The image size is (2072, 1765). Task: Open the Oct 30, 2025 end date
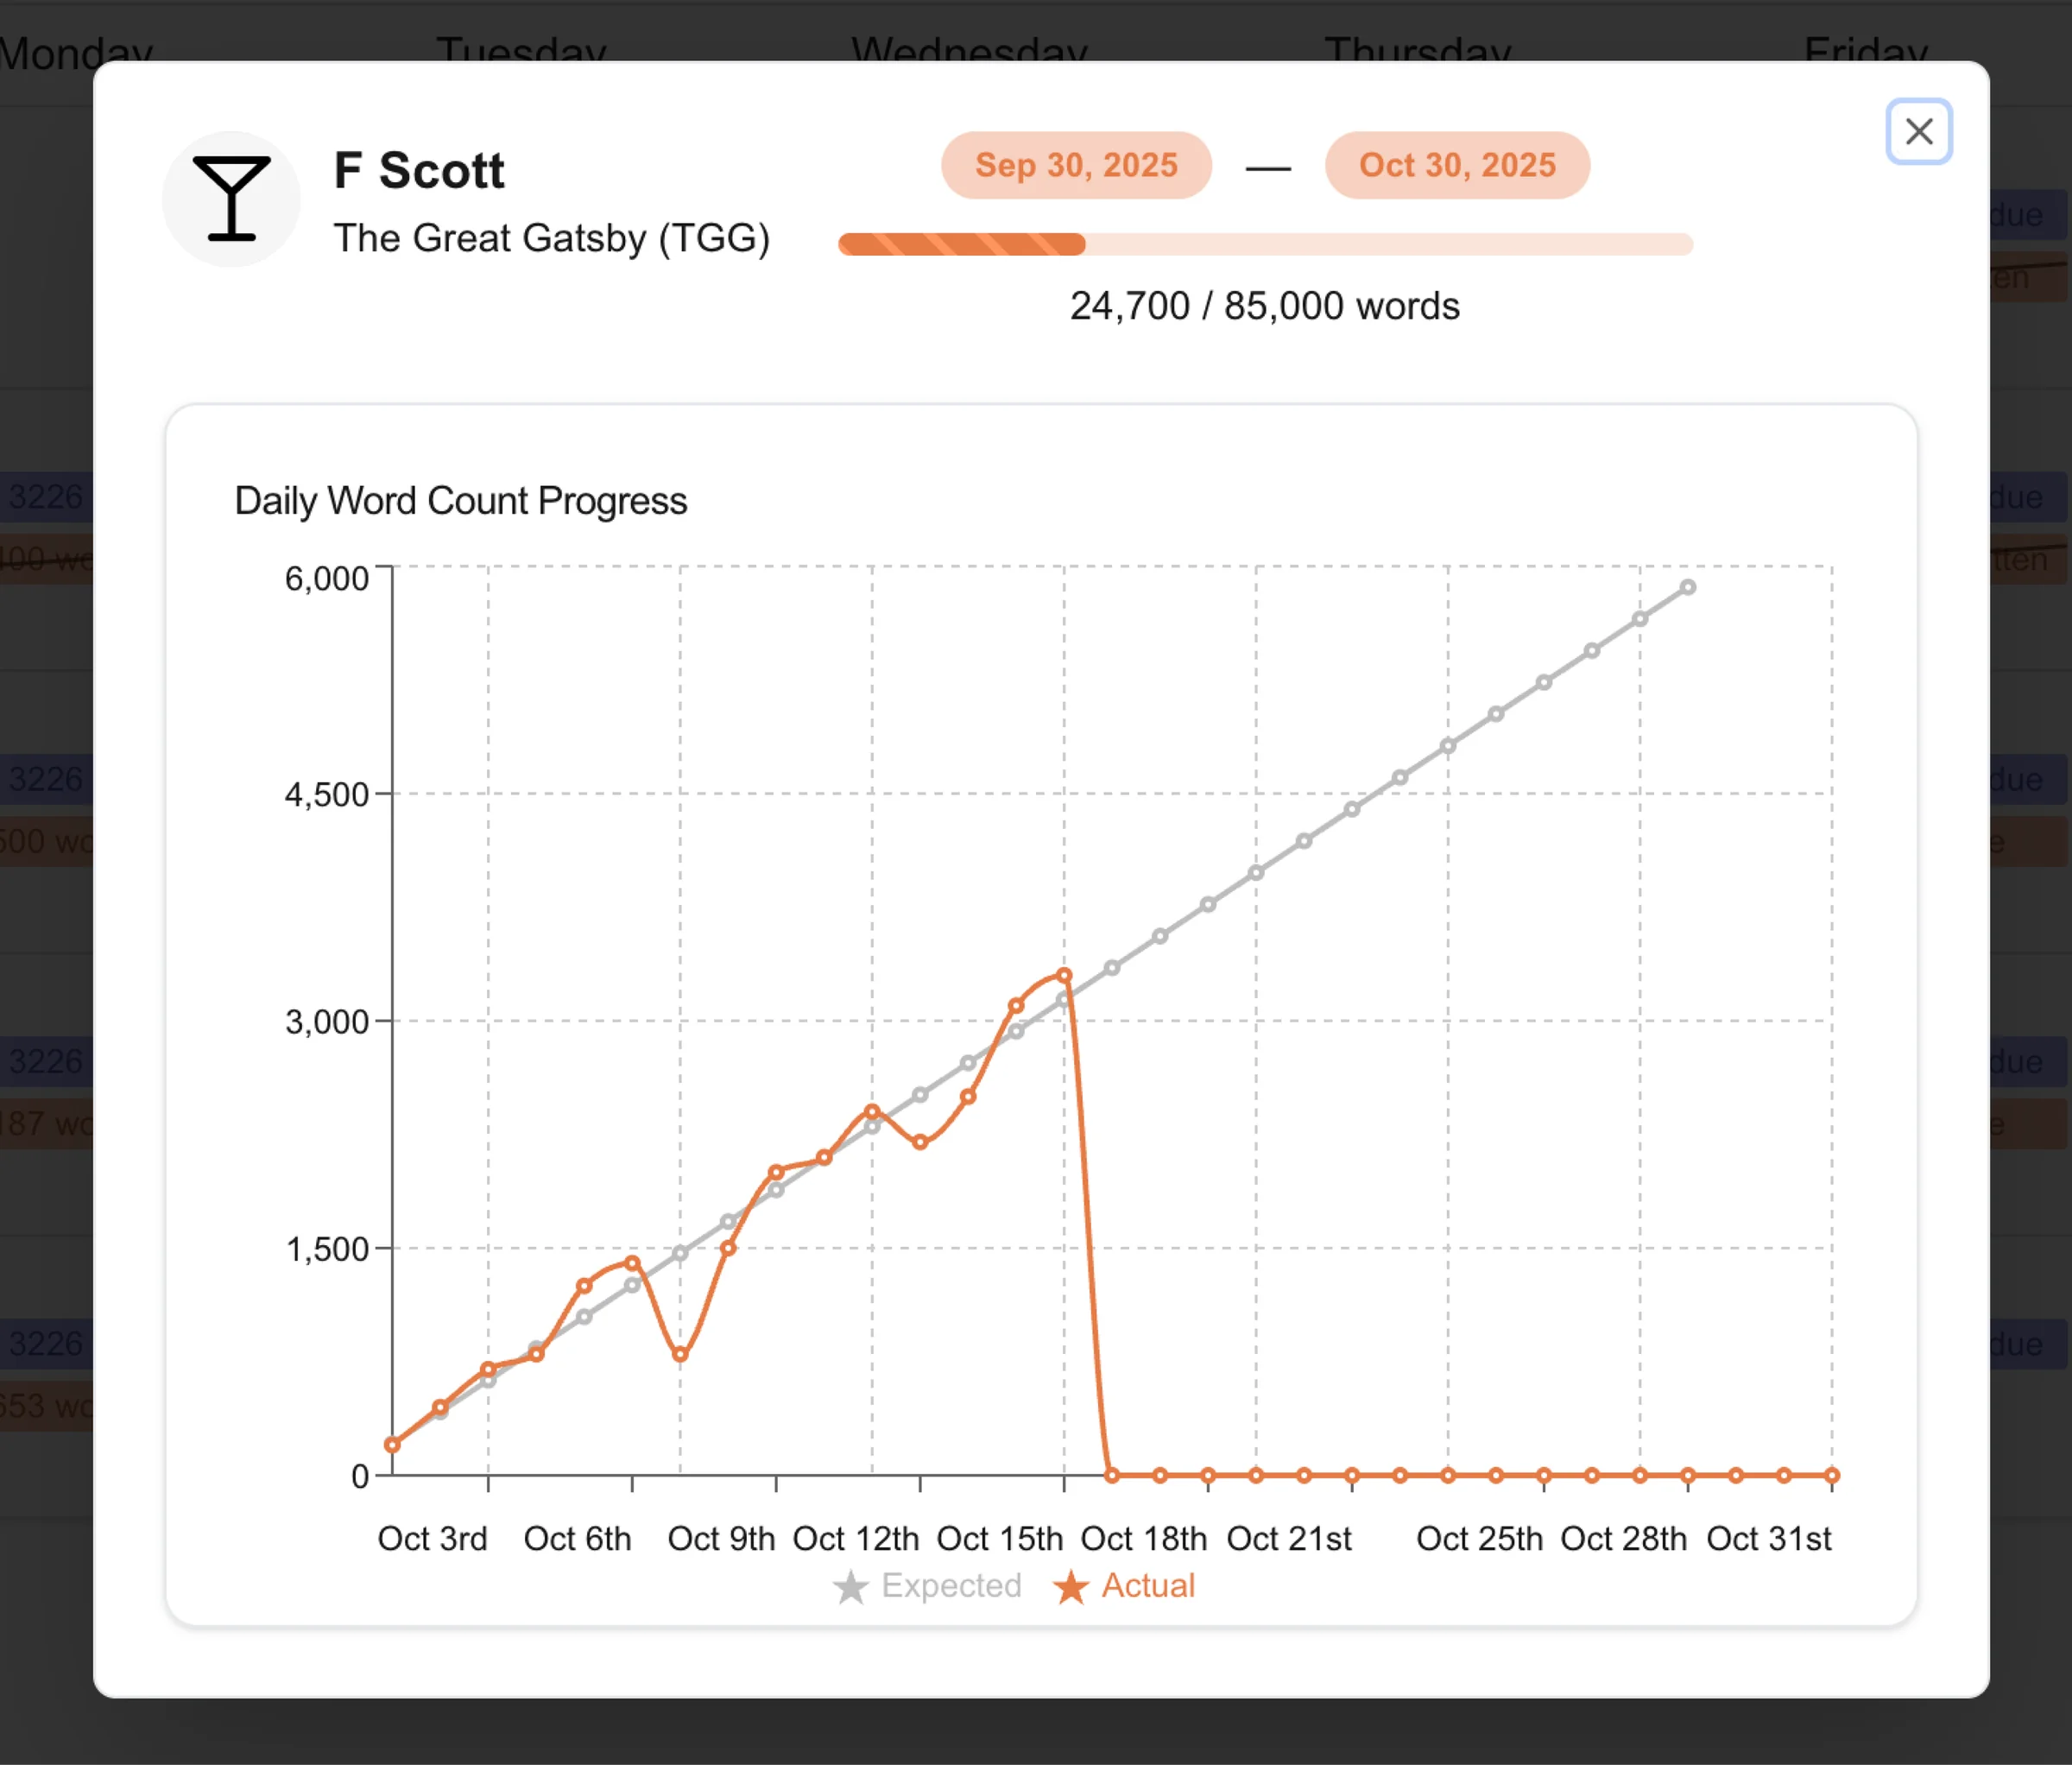coord(1456,165)
